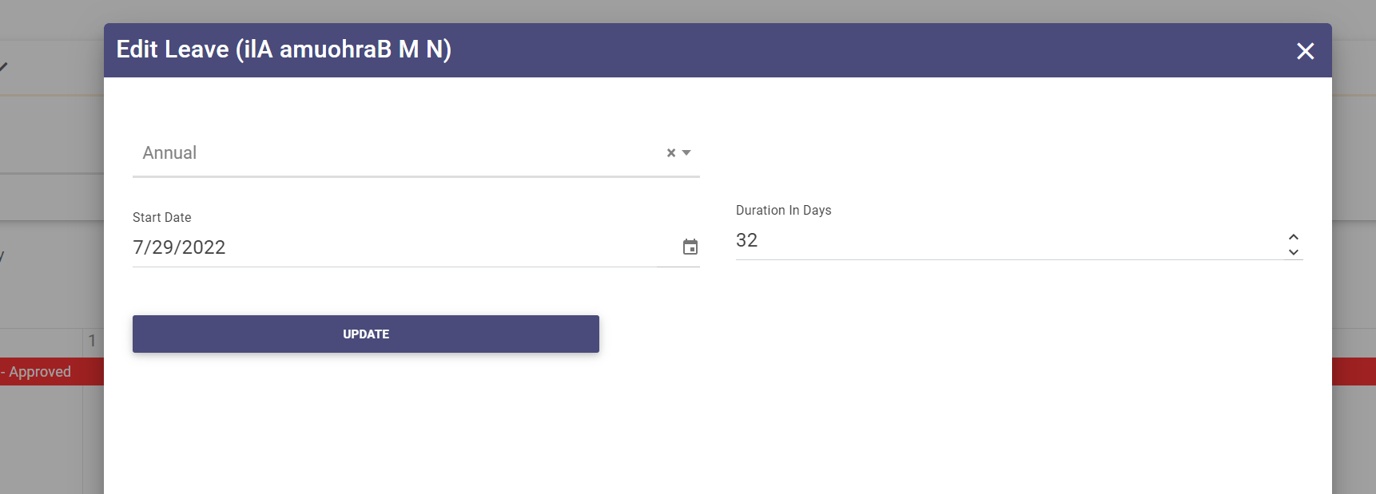Click the dimmed backdrop above the dialog header

point(687,11)
